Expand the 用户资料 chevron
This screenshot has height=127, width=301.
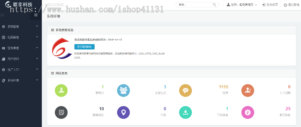37,58
